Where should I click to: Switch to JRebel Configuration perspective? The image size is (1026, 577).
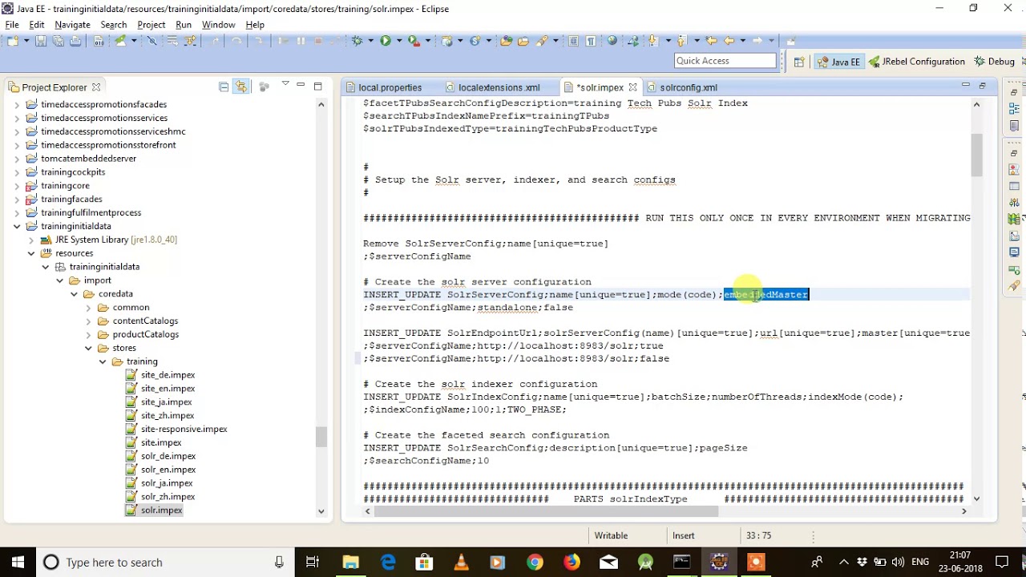pos(916,62)
